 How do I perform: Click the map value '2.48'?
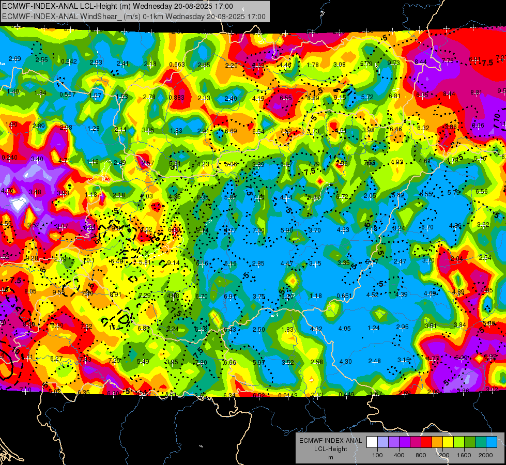pyautogui.click(x=374, y=361)
